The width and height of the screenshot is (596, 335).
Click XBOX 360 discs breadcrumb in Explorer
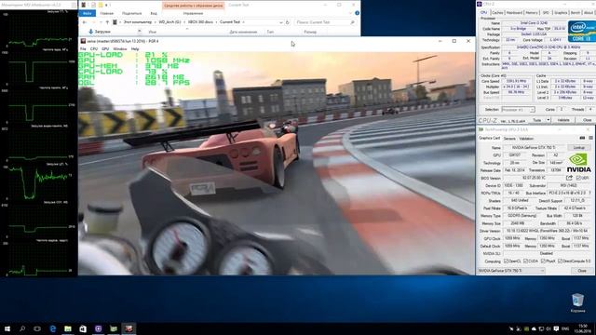click(200, 22)
